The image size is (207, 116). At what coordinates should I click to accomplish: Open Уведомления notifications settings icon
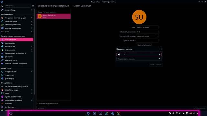2,43
